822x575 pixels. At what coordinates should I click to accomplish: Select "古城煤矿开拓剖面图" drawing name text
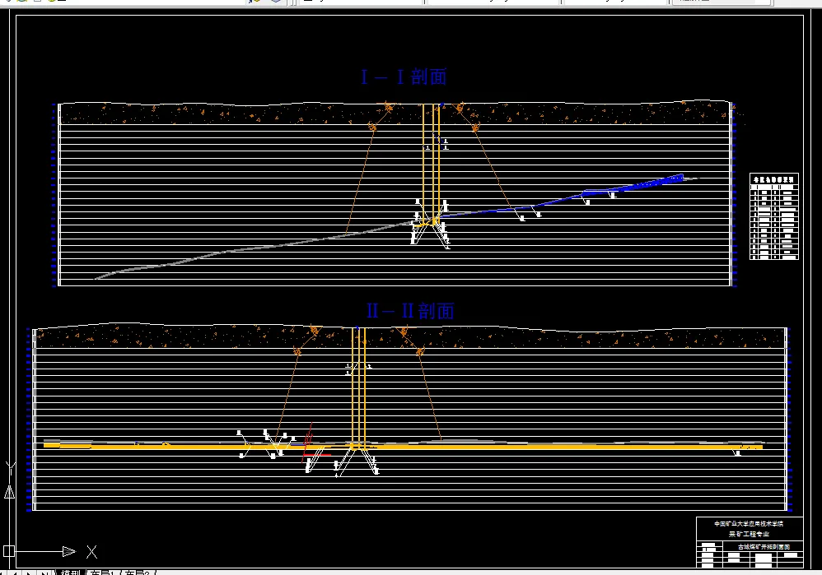coord(764,547)
